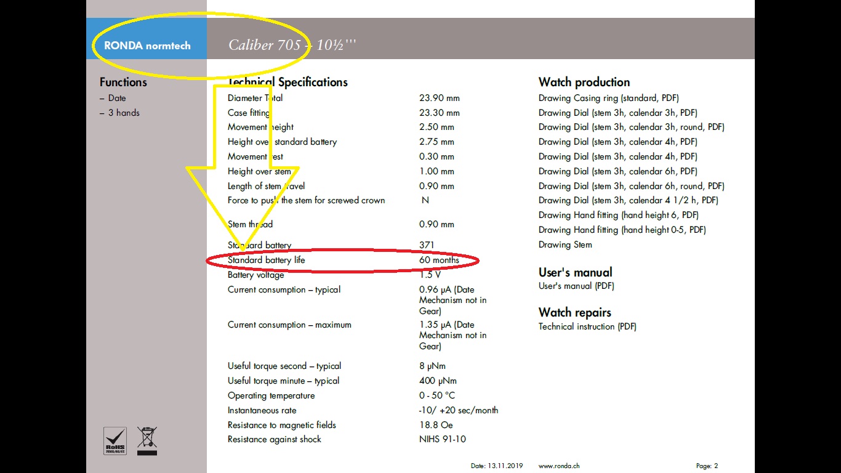
Task: Click the 1.00 mm height over stem value
Action: pos(437,171)
